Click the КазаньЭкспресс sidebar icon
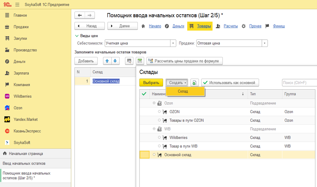This screenshot has height=187, width=317. [7, 131]
